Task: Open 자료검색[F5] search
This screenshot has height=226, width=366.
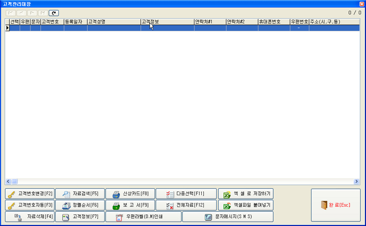Action: point(80,193)
